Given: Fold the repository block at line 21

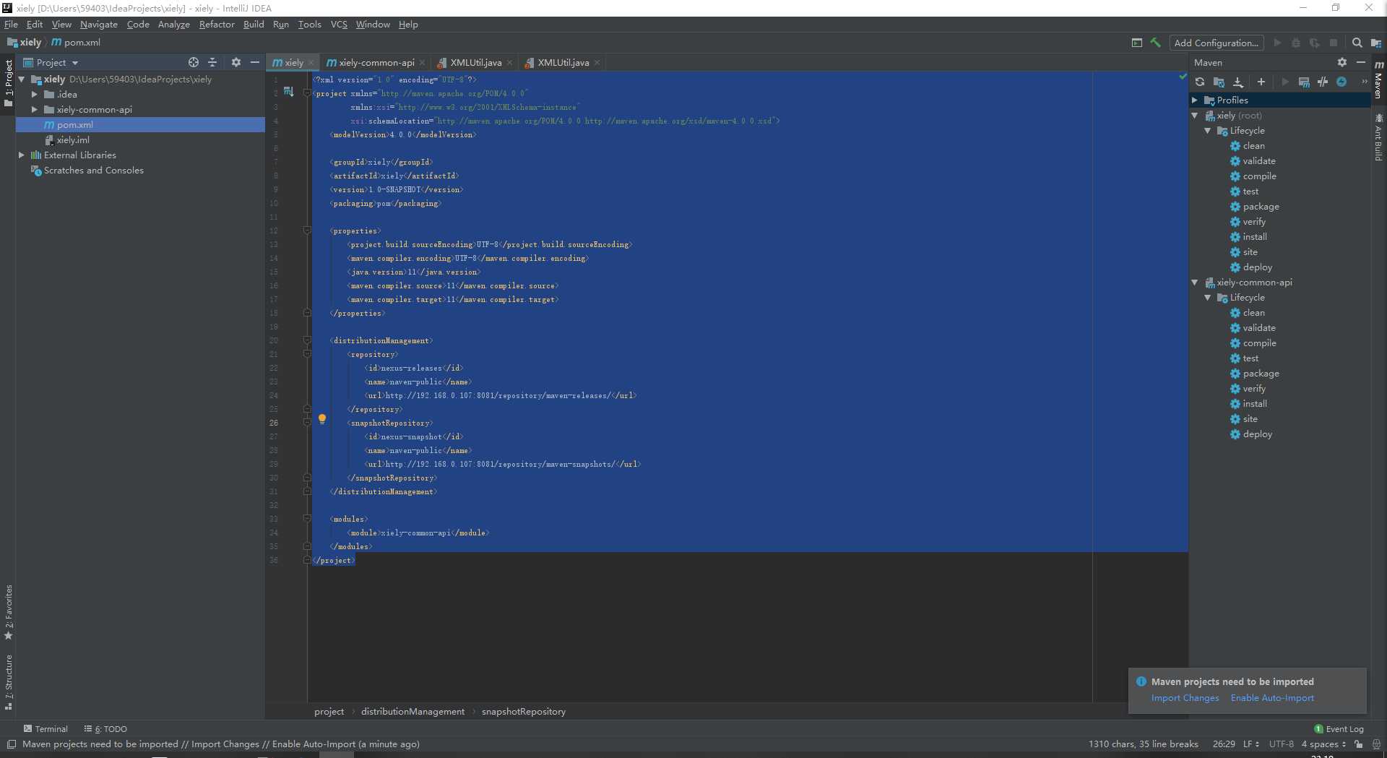Looking at the screenshot, I should [x=307, y=354].
